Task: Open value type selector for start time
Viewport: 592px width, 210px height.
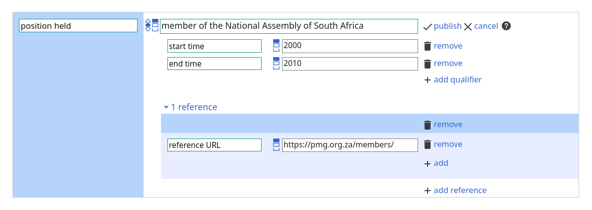Action: [277, 46]
